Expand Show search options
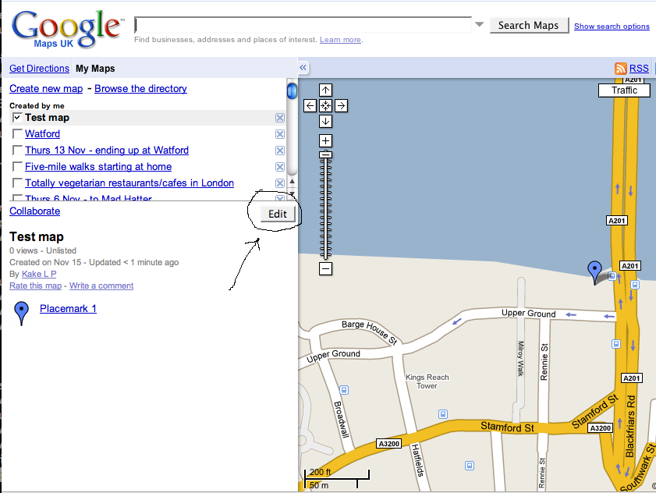This screenshot has height=493, width=656. point(612,27)
